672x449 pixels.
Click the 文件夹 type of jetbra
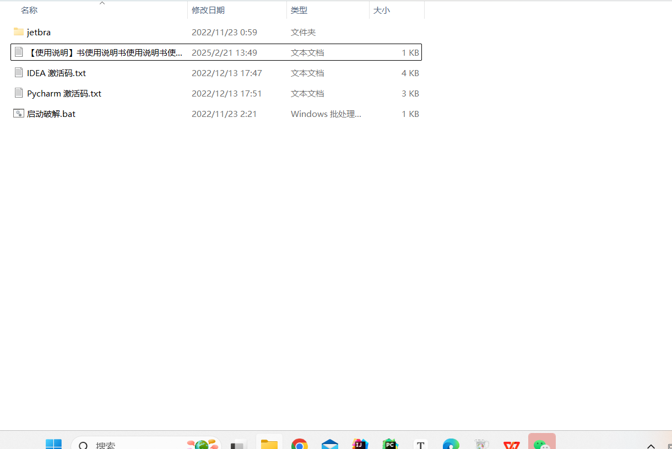coord(303,33)
